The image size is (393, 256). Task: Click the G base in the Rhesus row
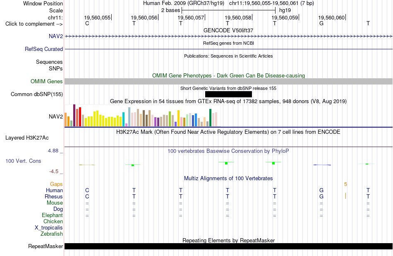pyautogui.click(x=321, y=196)
